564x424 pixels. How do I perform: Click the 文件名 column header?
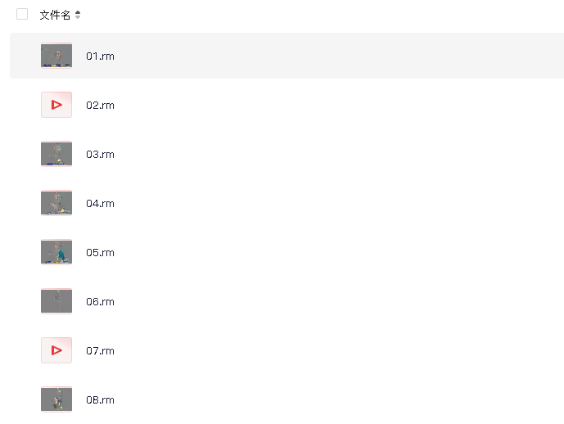55,15
